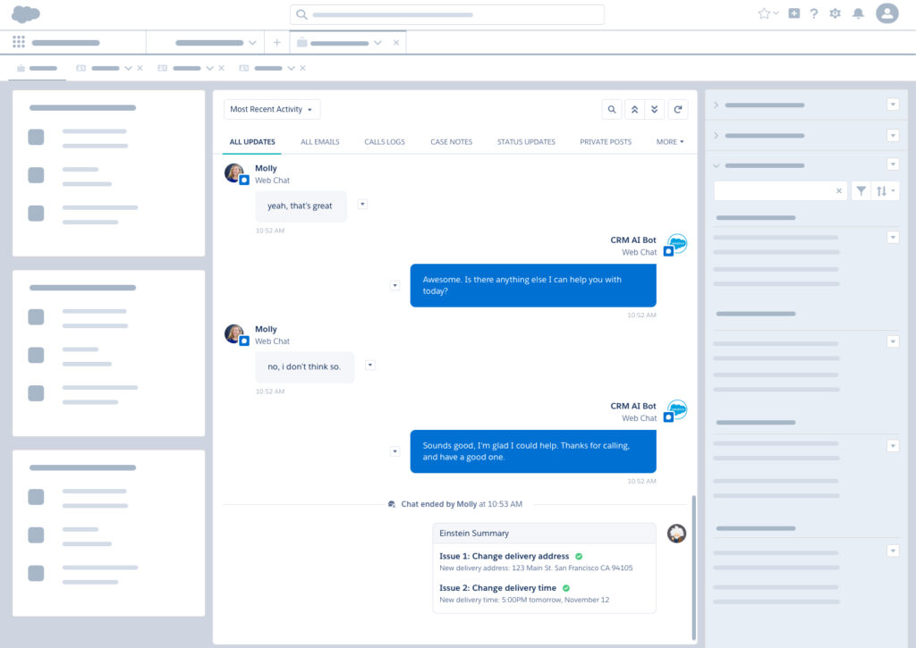Click the feed vertical scrollbar
Viewport: 916px width, 648px height.
(x=693, y=568)
